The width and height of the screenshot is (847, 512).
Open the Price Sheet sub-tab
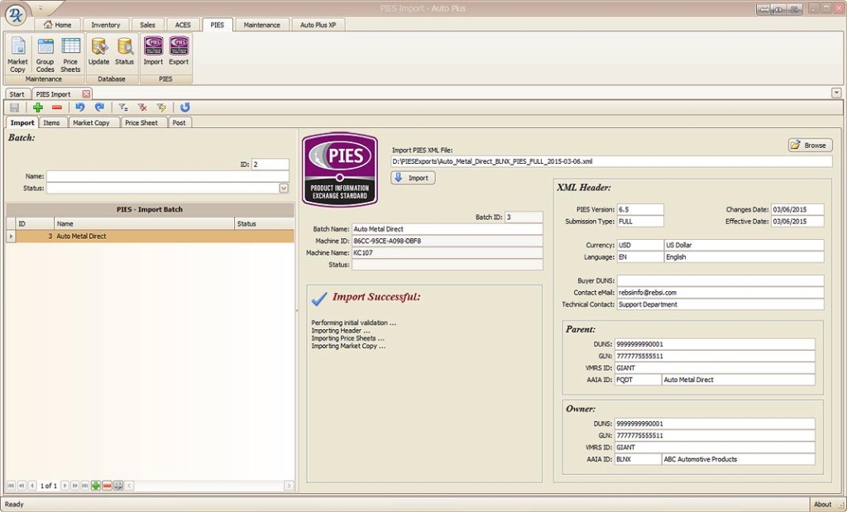point(141,122)
